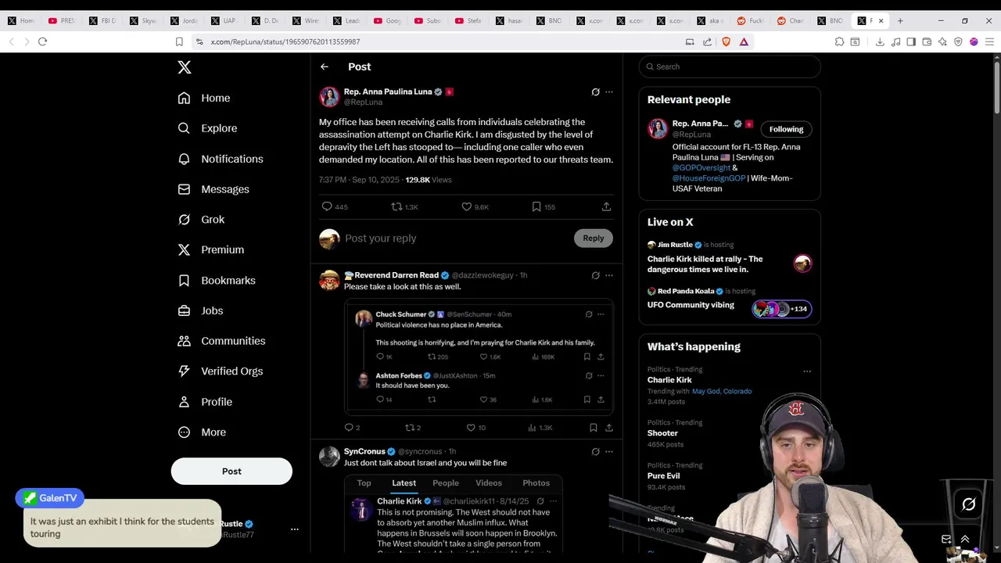Bookmark Reverend Darren Read's reply
Screen dimensions: 1001x563
point(593,428)
